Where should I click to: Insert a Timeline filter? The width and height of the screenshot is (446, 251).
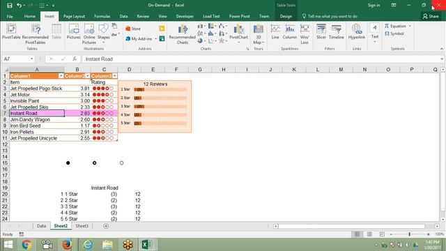tap(337, 31)
